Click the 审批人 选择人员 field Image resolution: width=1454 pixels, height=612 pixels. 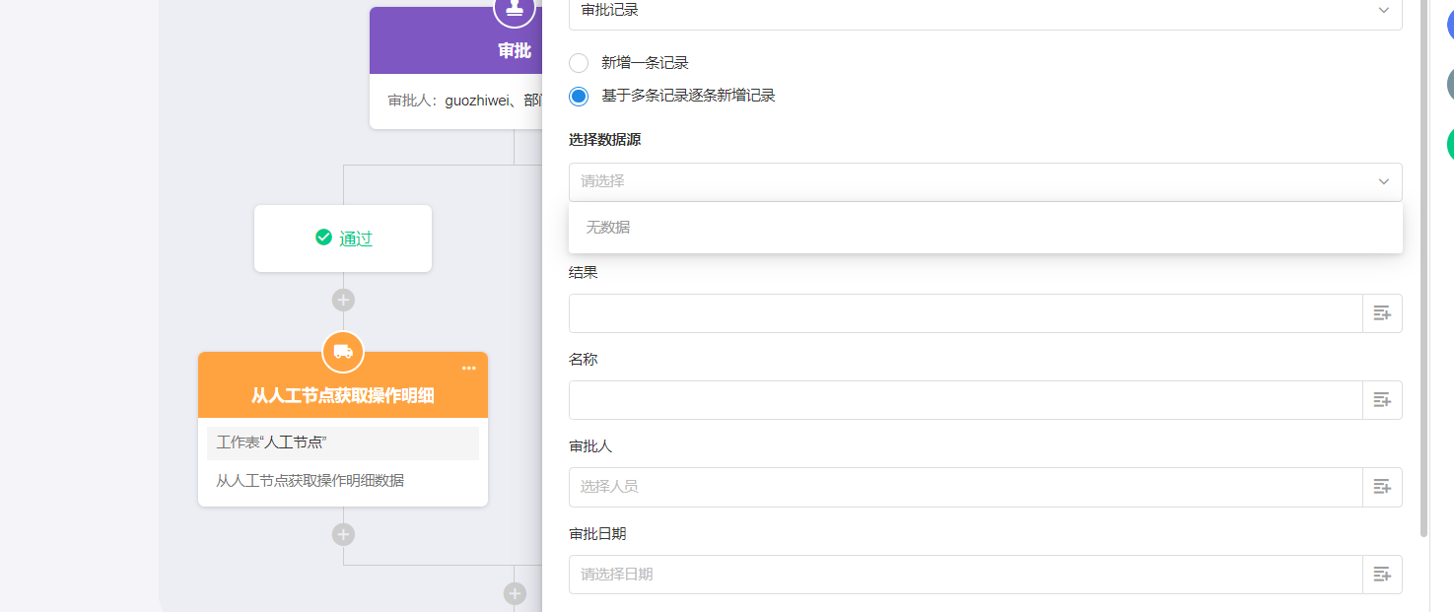[965, 487]
